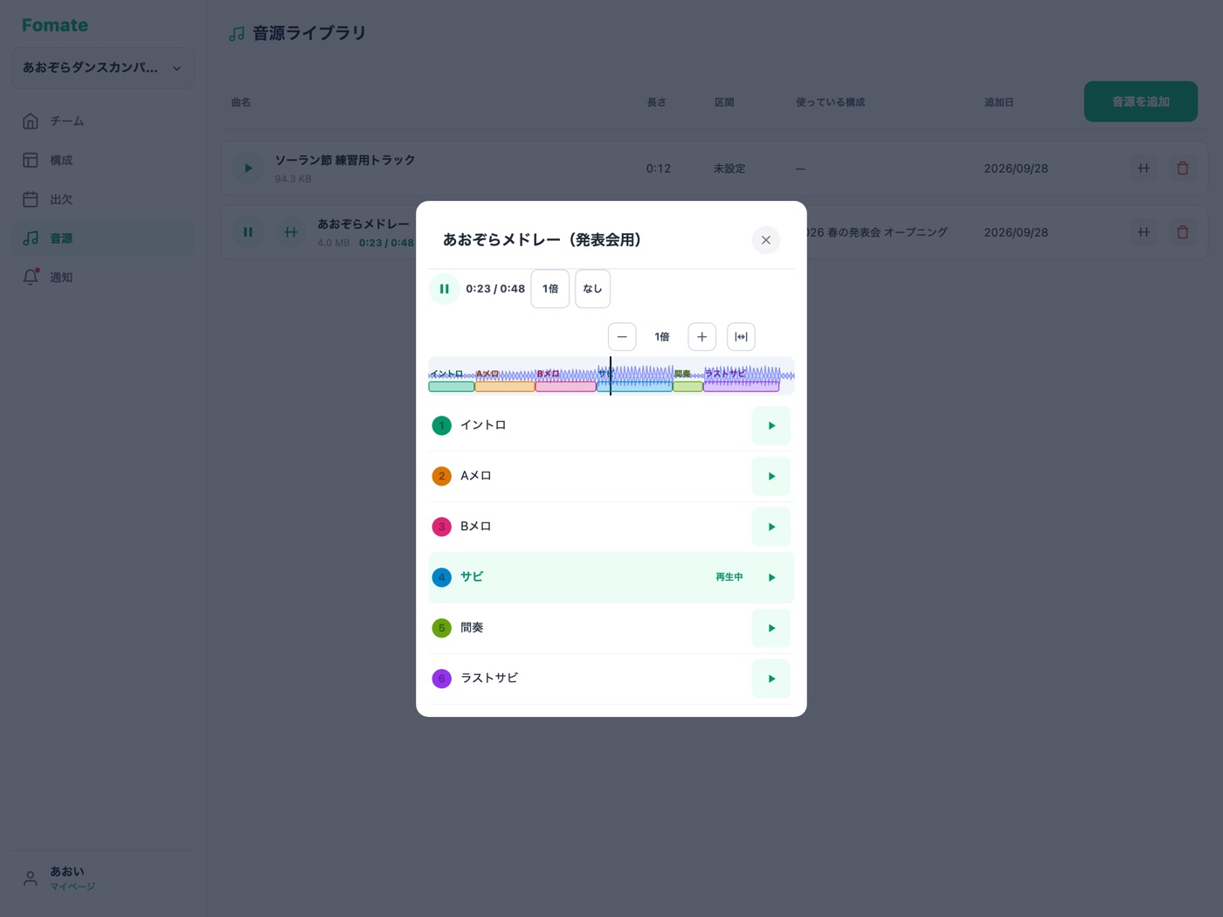
Task: Click the 再生中 status label
Action: 729,577
